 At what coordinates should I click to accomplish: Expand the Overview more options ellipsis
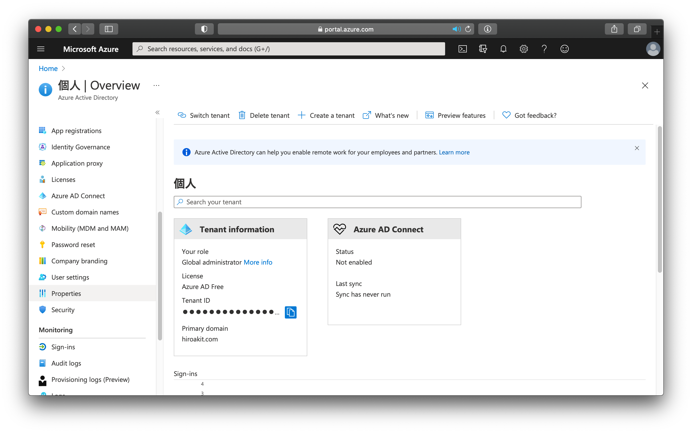click(156, 85)
